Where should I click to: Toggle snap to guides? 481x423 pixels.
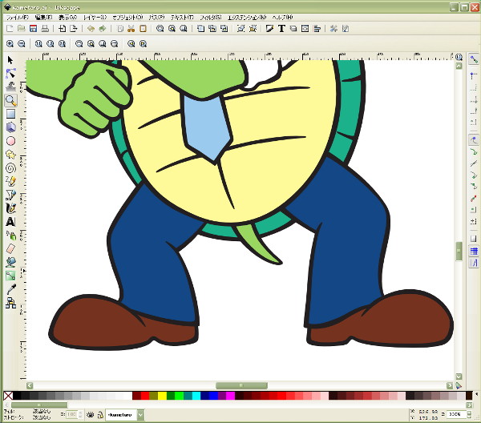pos(474,263)
